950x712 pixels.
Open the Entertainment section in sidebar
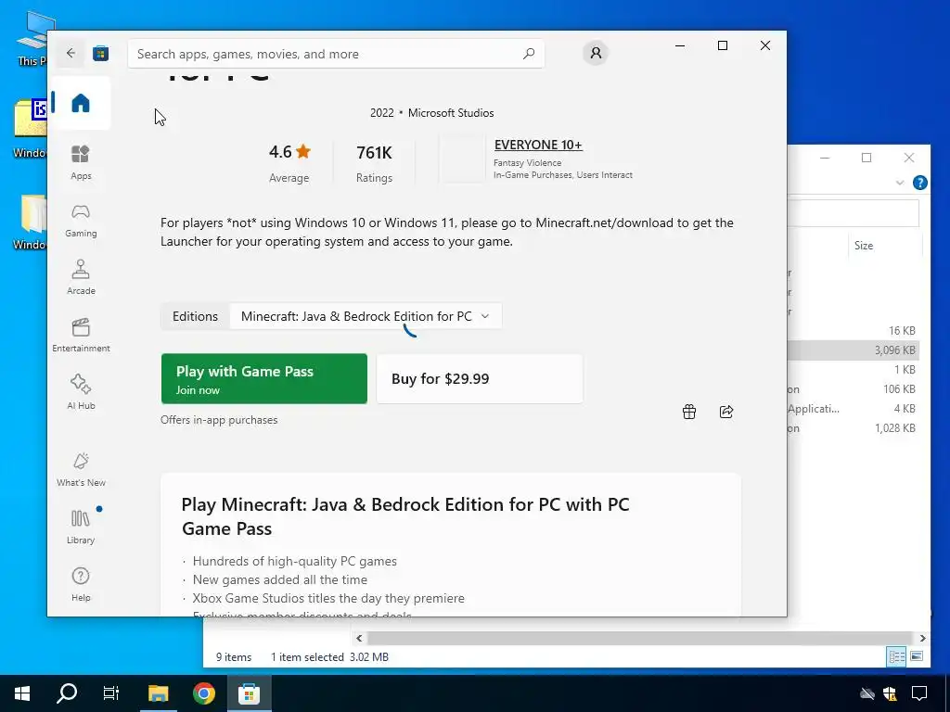pos(81,335)
